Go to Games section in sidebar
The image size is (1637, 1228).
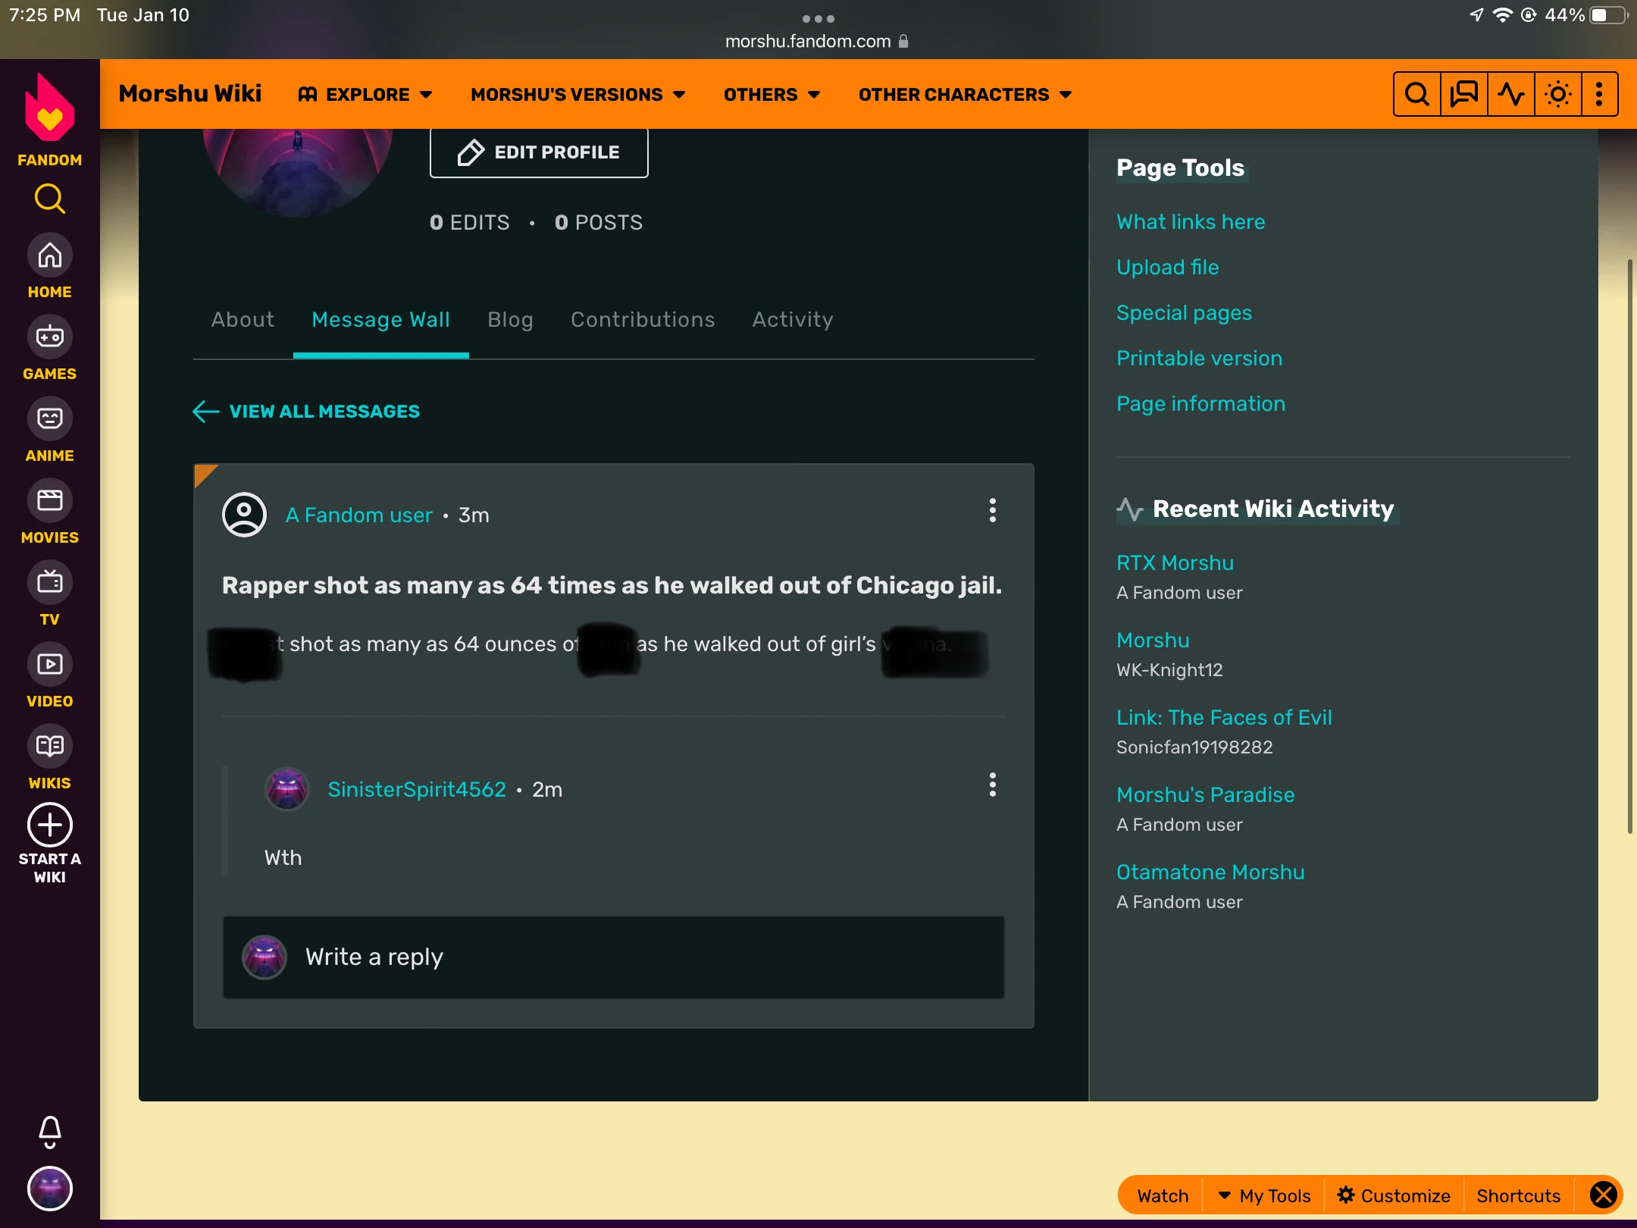[49, 337]
